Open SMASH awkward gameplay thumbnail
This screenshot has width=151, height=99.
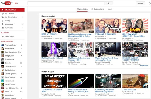click(135, 26)
